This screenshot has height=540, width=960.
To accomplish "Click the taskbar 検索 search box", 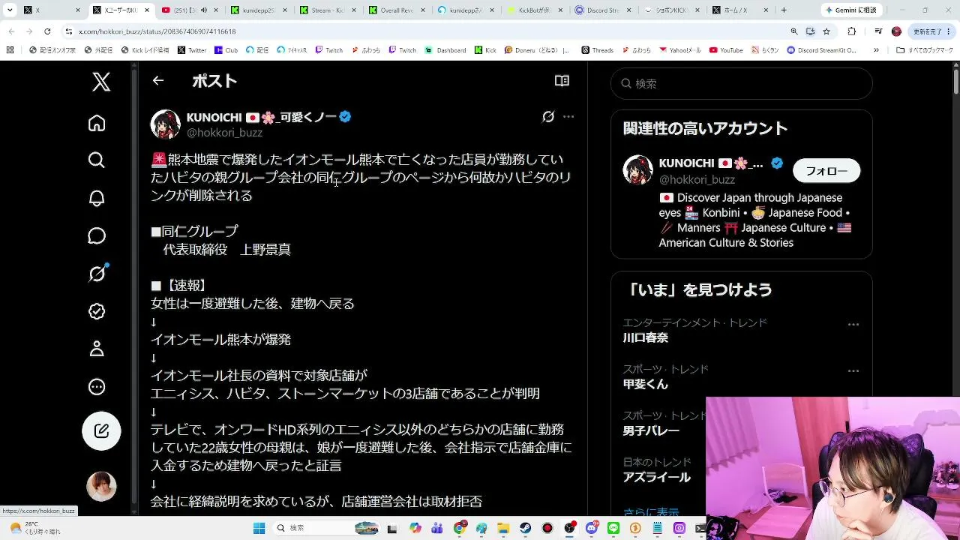I will coord(327,528).
